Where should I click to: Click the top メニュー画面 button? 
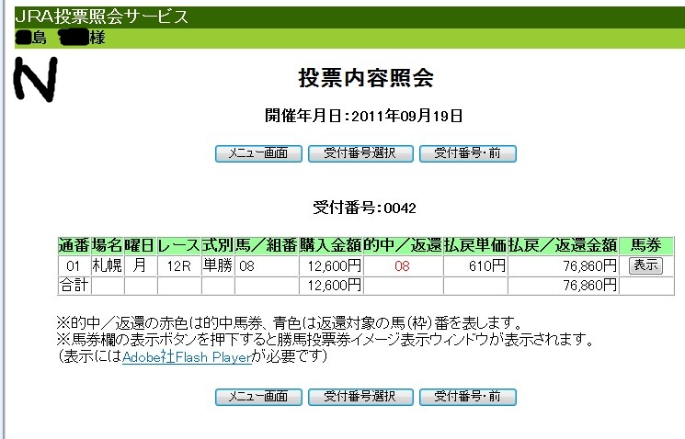258,153
